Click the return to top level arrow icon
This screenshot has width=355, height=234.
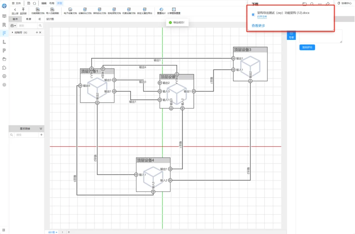[23, 9]
